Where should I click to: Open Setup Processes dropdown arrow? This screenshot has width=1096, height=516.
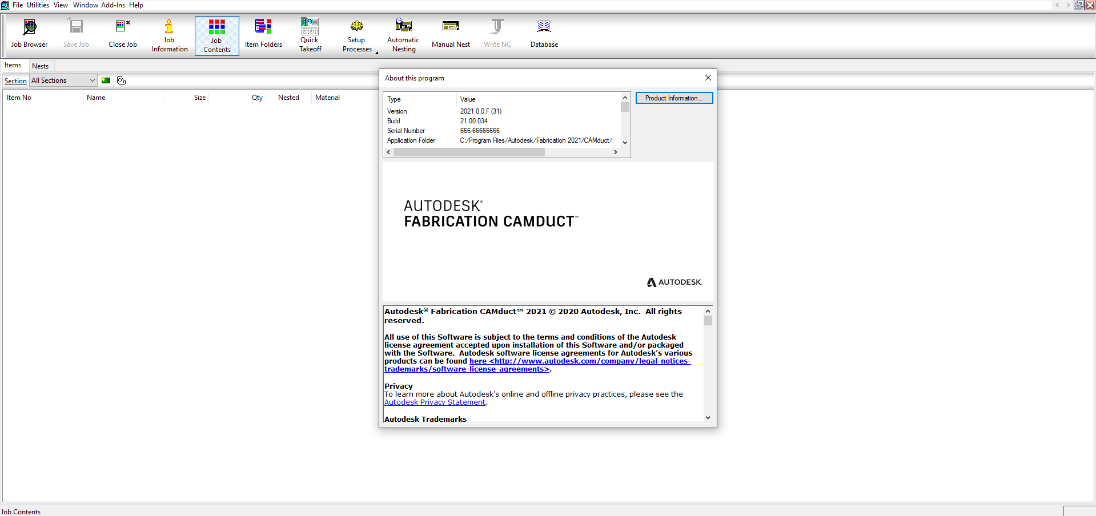coord(376,53)
